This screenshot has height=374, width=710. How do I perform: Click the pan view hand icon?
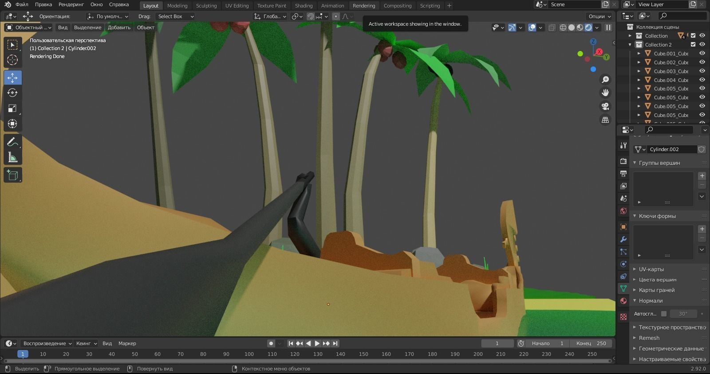point(605,93)
